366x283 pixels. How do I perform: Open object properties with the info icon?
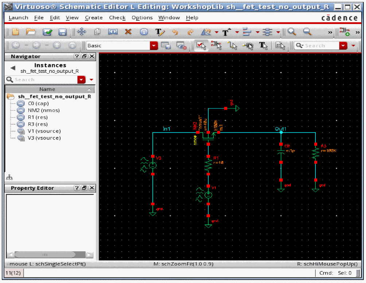[144, 32]
